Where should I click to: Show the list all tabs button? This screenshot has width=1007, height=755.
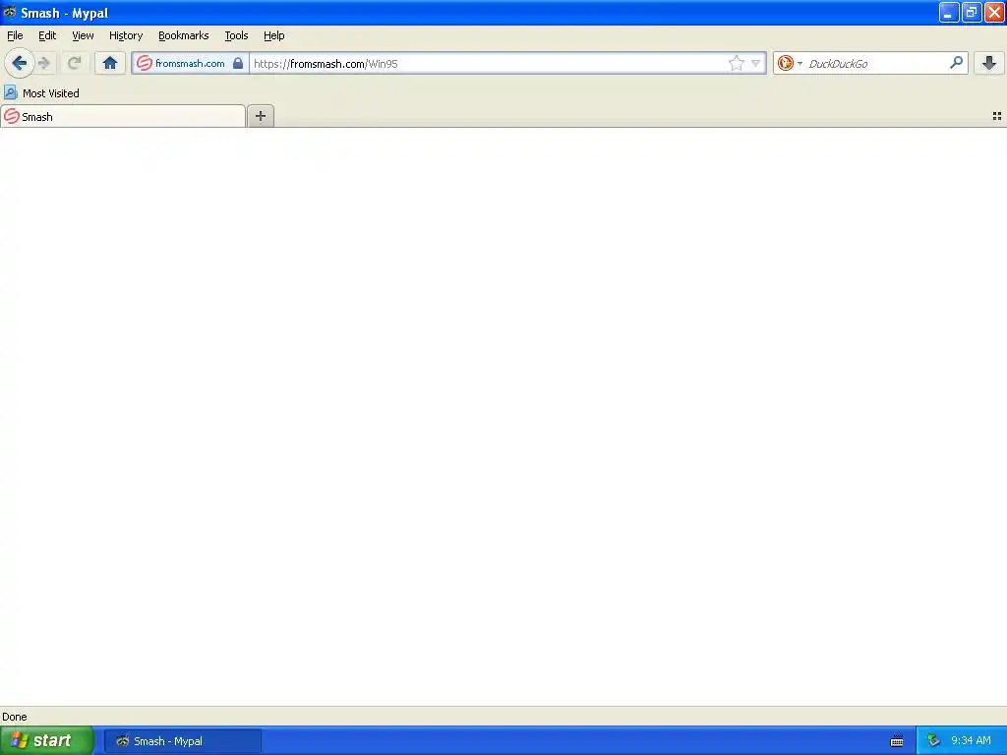[997, 116]
